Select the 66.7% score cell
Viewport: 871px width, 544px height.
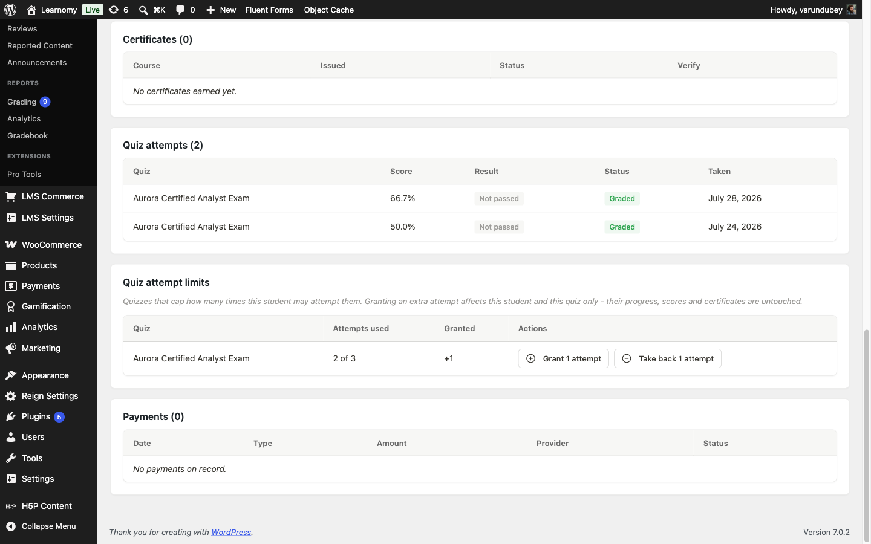click(x=402, y=198)
